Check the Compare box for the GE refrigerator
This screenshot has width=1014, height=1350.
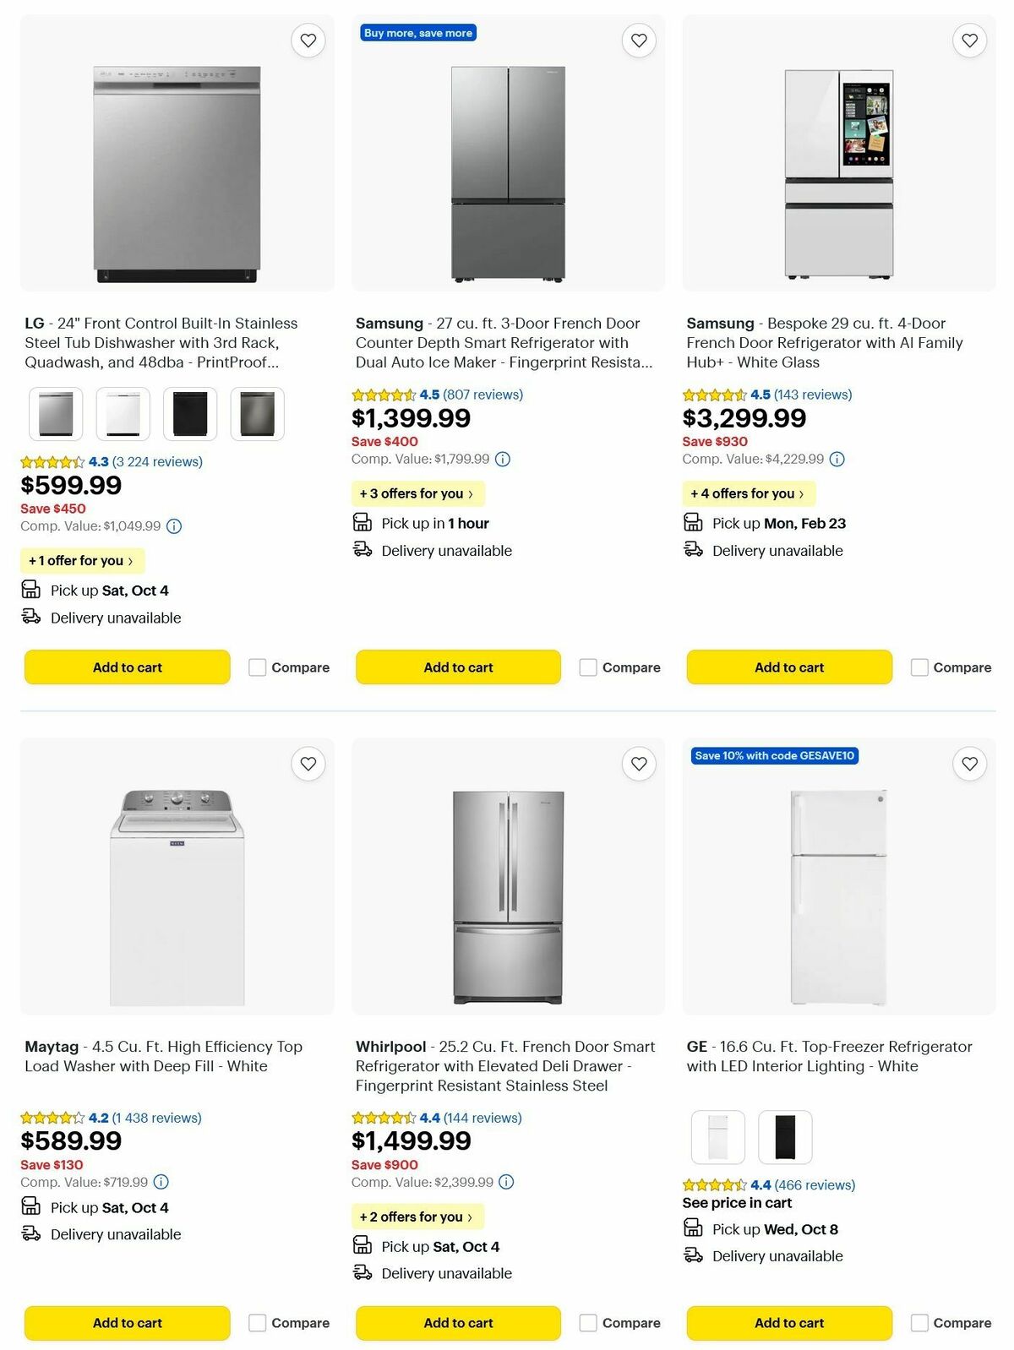919,1322
